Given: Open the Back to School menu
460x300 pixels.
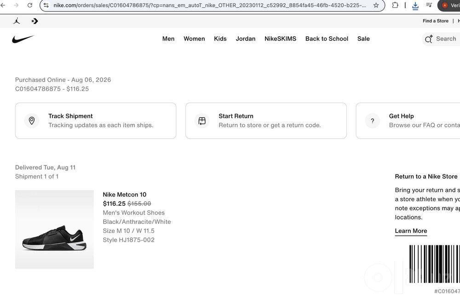Looking at the screenshot, I should (327, 39).
